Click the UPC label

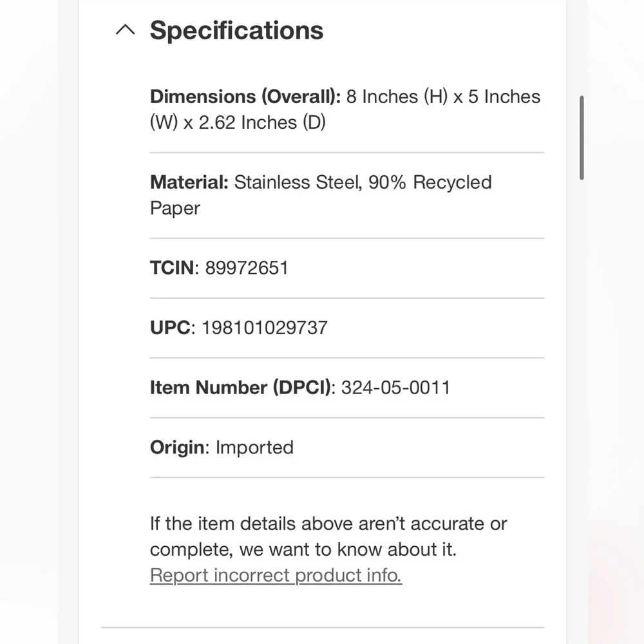pyautogui.click(x=170, y=328)
